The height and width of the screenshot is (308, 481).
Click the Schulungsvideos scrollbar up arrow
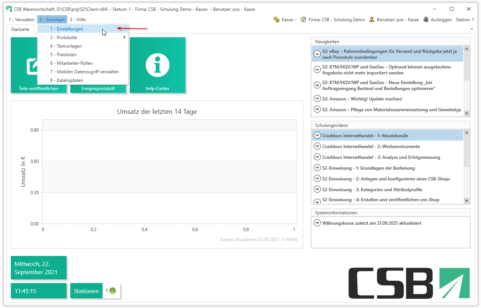coord(467,132)
